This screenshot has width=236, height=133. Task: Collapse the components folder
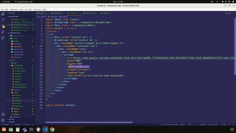coord(18,66)
